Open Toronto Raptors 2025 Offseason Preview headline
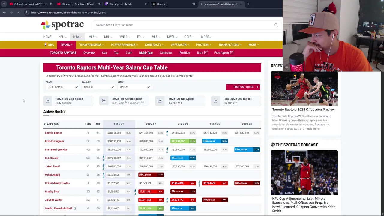The image size is (384, 216). pos(303,109)
